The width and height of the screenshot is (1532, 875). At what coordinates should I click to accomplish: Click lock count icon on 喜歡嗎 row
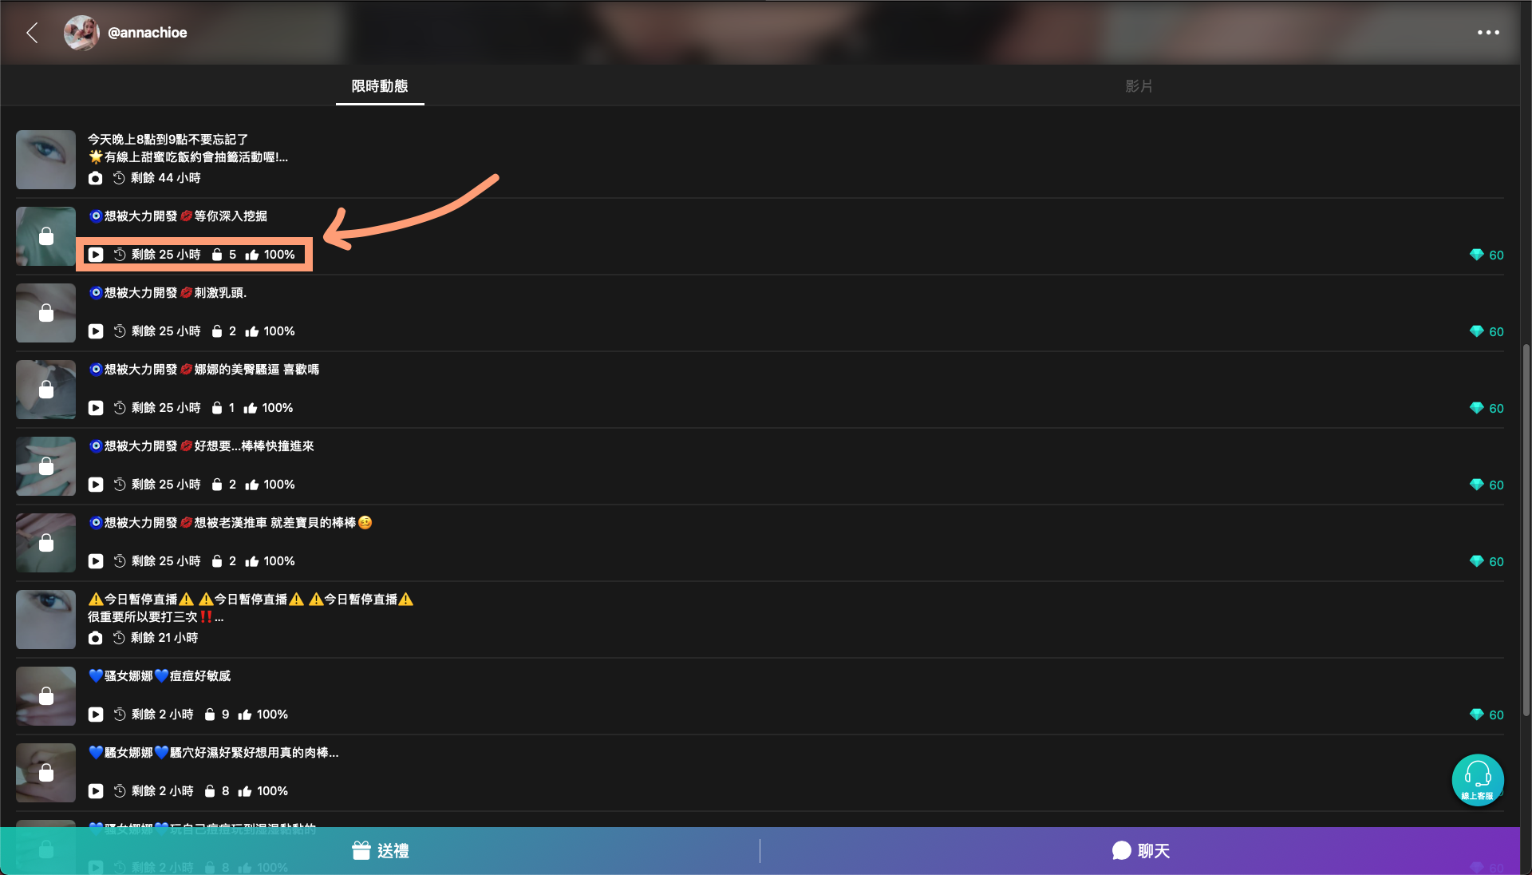pyautogui.click(x=216, y=408)
